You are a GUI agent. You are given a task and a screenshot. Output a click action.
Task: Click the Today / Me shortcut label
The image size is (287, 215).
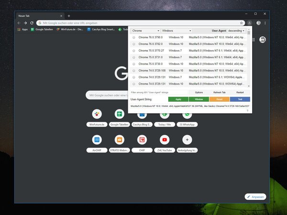[165, 125]
